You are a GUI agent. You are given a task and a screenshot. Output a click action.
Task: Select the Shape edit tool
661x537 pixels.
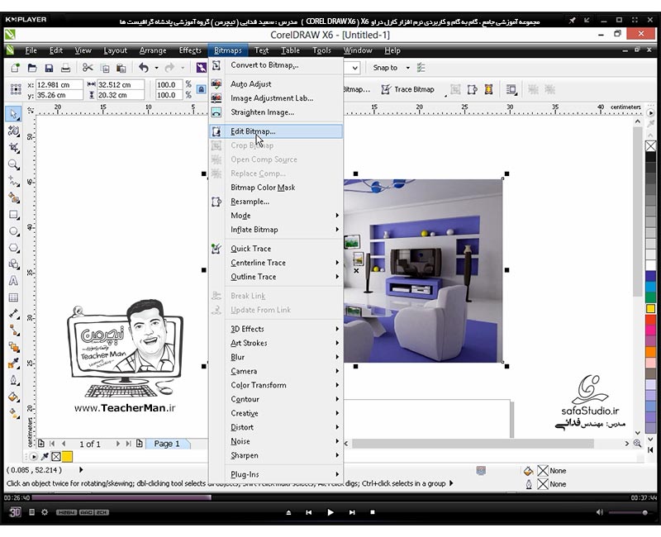[x=13, y=131]
